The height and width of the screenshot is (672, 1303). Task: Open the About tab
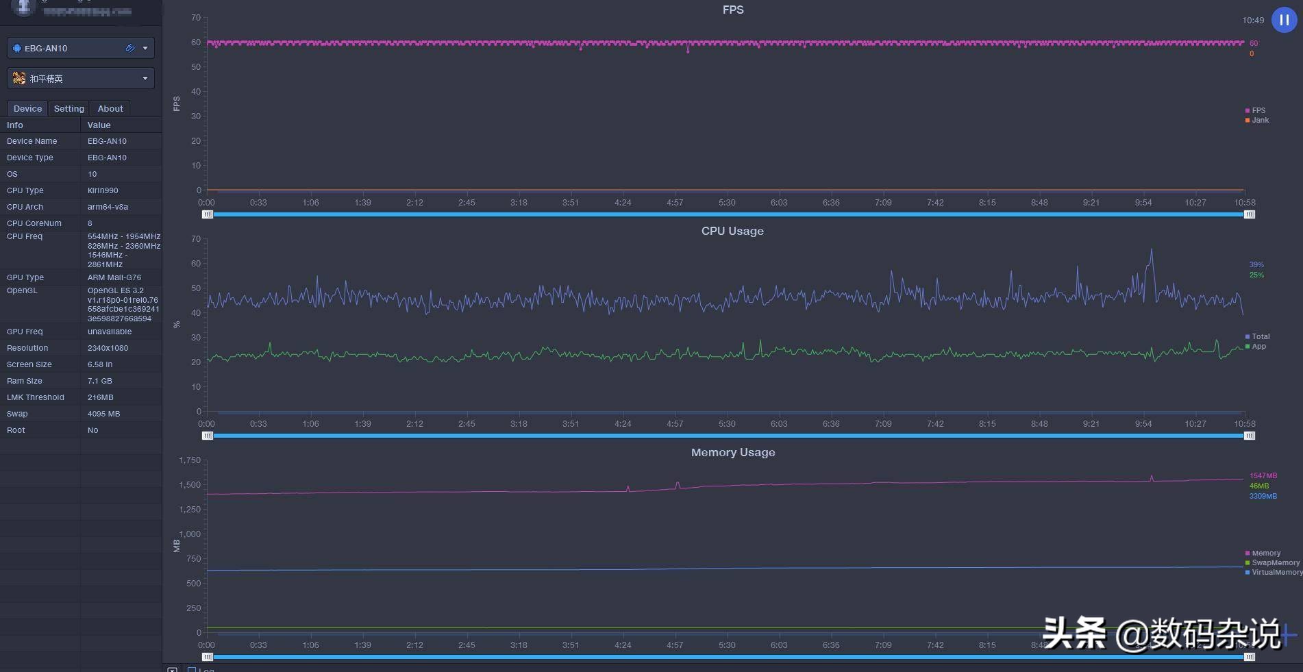click(110, 109)
